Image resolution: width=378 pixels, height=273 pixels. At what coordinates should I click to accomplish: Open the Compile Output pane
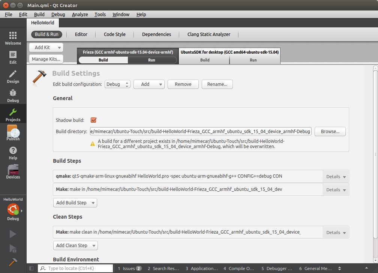[x=238, y=268]
